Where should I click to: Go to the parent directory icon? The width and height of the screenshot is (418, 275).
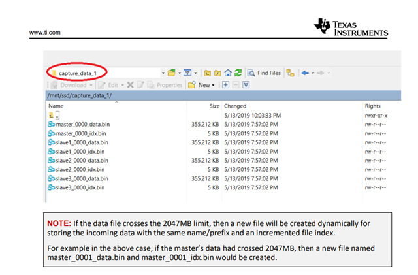click(208, 73)
